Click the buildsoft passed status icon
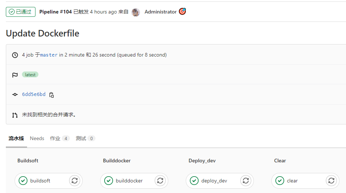The height and width of the screenshot is (193, 346). point(23,181)
